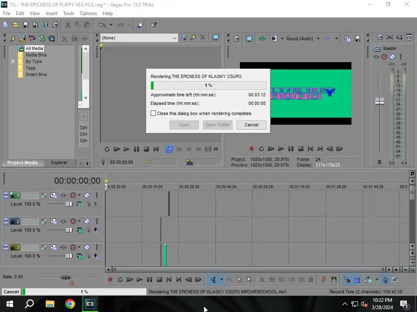Click the Media search magnifier icon

click(x=52, y=39)
